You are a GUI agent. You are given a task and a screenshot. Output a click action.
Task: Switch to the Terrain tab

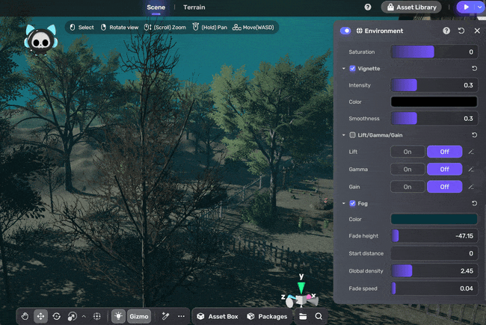point(194,7)
